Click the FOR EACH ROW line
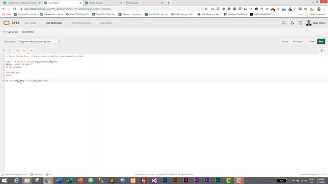The height and width of the screenshot is (184, 328). tap(12, 73)
